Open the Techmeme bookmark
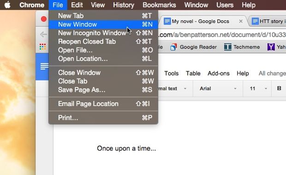 (242, 47)
